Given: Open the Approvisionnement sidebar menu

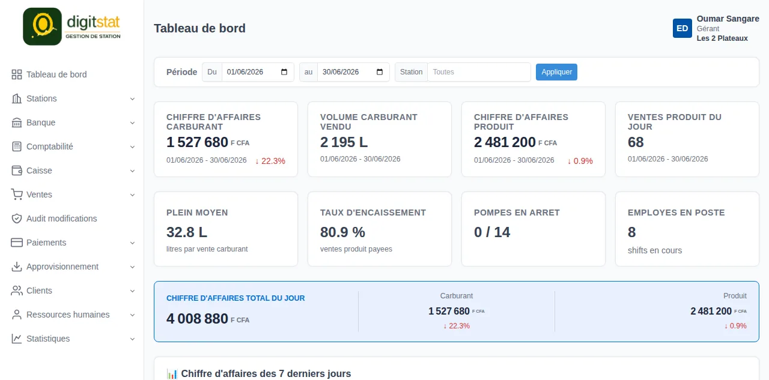Looking at the screenshot, I should click(72, 267).
